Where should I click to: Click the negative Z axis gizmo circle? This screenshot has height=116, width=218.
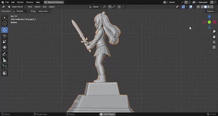coord(209,28)
